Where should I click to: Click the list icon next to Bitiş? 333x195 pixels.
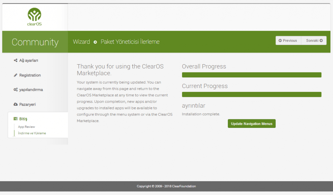tap(16, 119)
